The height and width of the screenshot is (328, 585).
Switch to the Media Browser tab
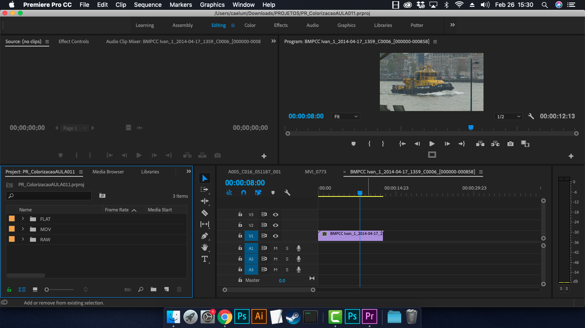tap(108, 172)
